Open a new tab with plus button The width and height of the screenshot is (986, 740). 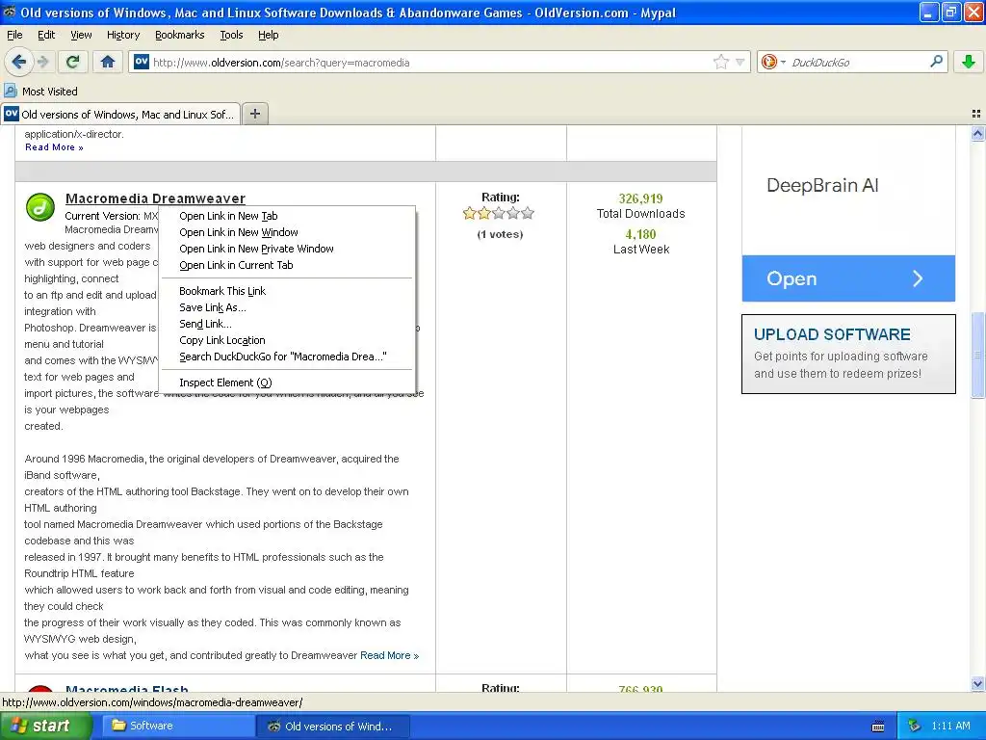pos(254,114)
